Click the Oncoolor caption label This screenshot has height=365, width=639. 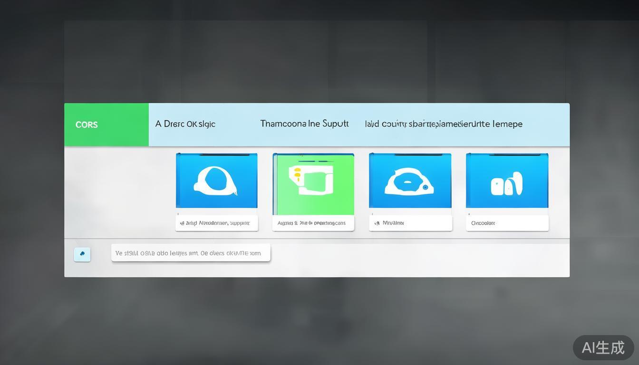tap(483, 223)
